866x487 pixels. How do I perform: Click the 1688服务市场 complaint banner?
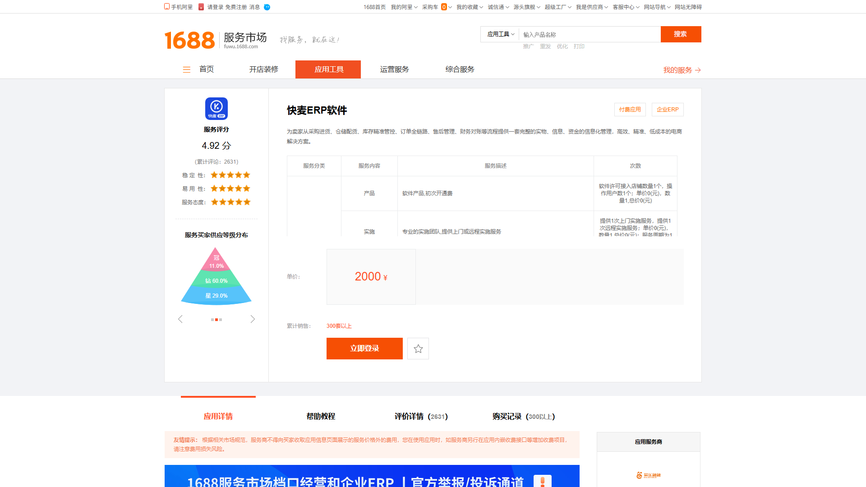[372, 476]
